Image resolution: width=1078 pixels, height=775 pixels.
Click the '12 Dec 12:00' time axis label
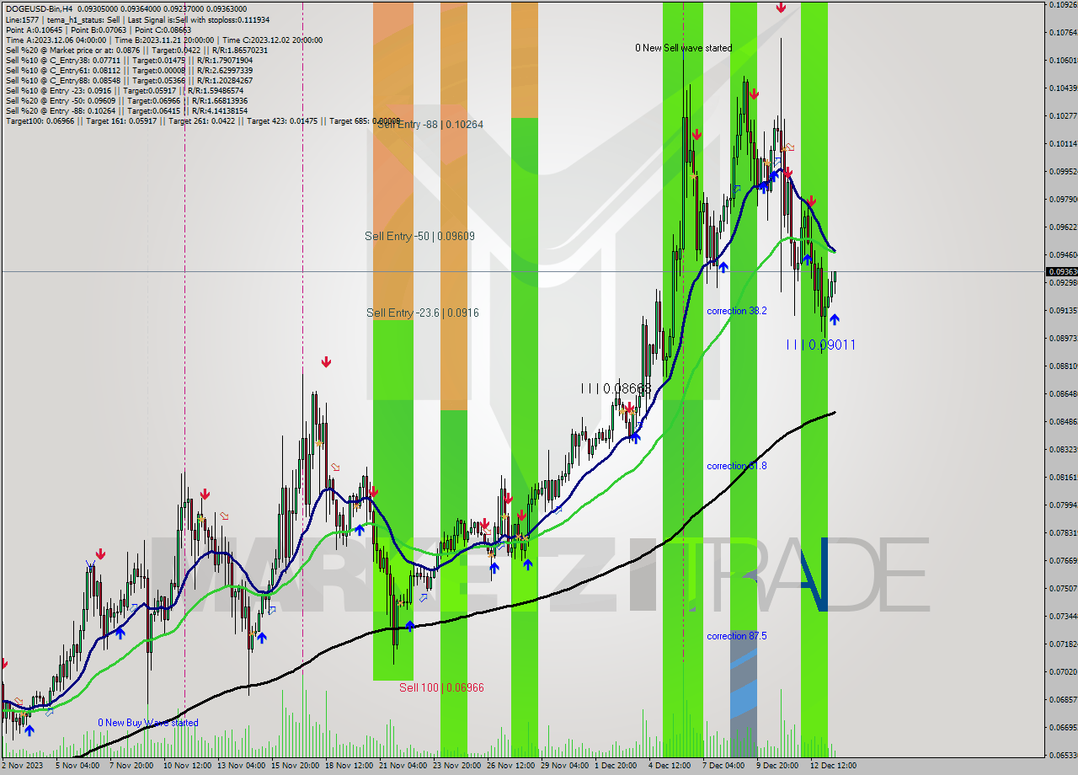coord(834,766)
